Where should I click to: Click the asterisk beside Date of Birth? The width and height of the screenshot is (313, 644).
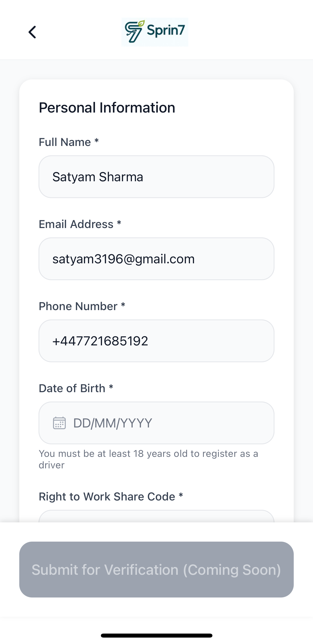pyautogui.click(x=111, y=387)
